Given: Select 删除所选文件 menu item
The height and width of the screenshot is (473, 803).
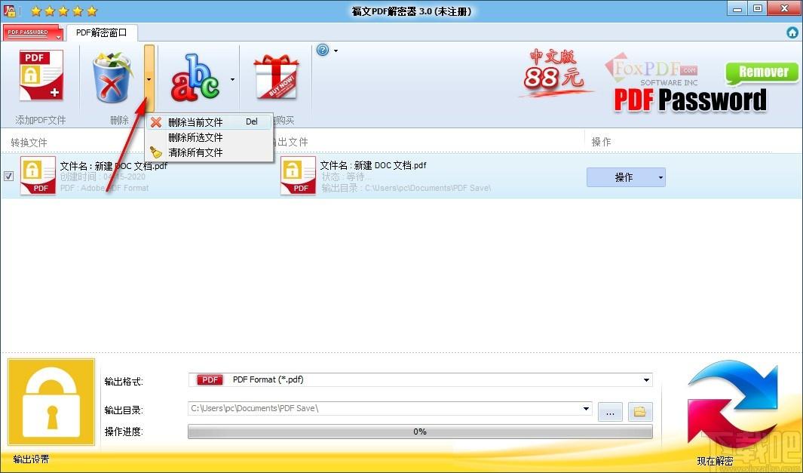Looking at the screenshot, I should pos(209,137).
